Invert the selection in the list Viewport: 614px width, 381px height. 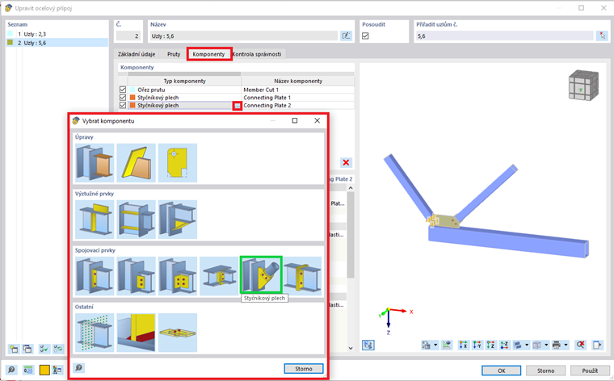pos(58,349)
